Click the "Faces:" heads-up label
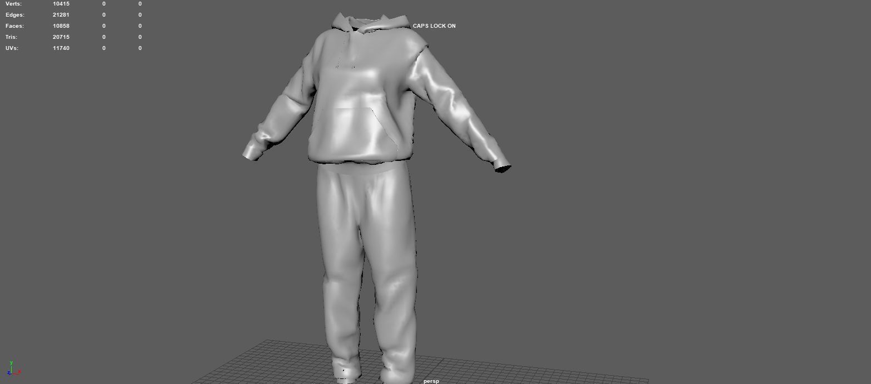Image resolution: width=871 pixels, height=384 pixels. pyautogui.click(x=15, y=26)
